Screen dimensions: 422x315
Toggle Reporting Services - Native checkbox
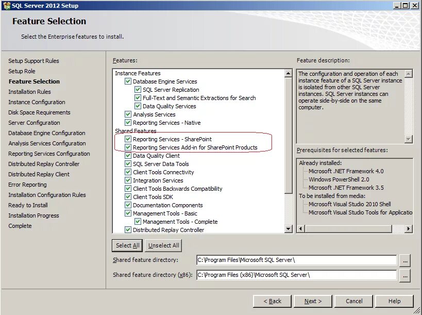click(x=128, y=123)
